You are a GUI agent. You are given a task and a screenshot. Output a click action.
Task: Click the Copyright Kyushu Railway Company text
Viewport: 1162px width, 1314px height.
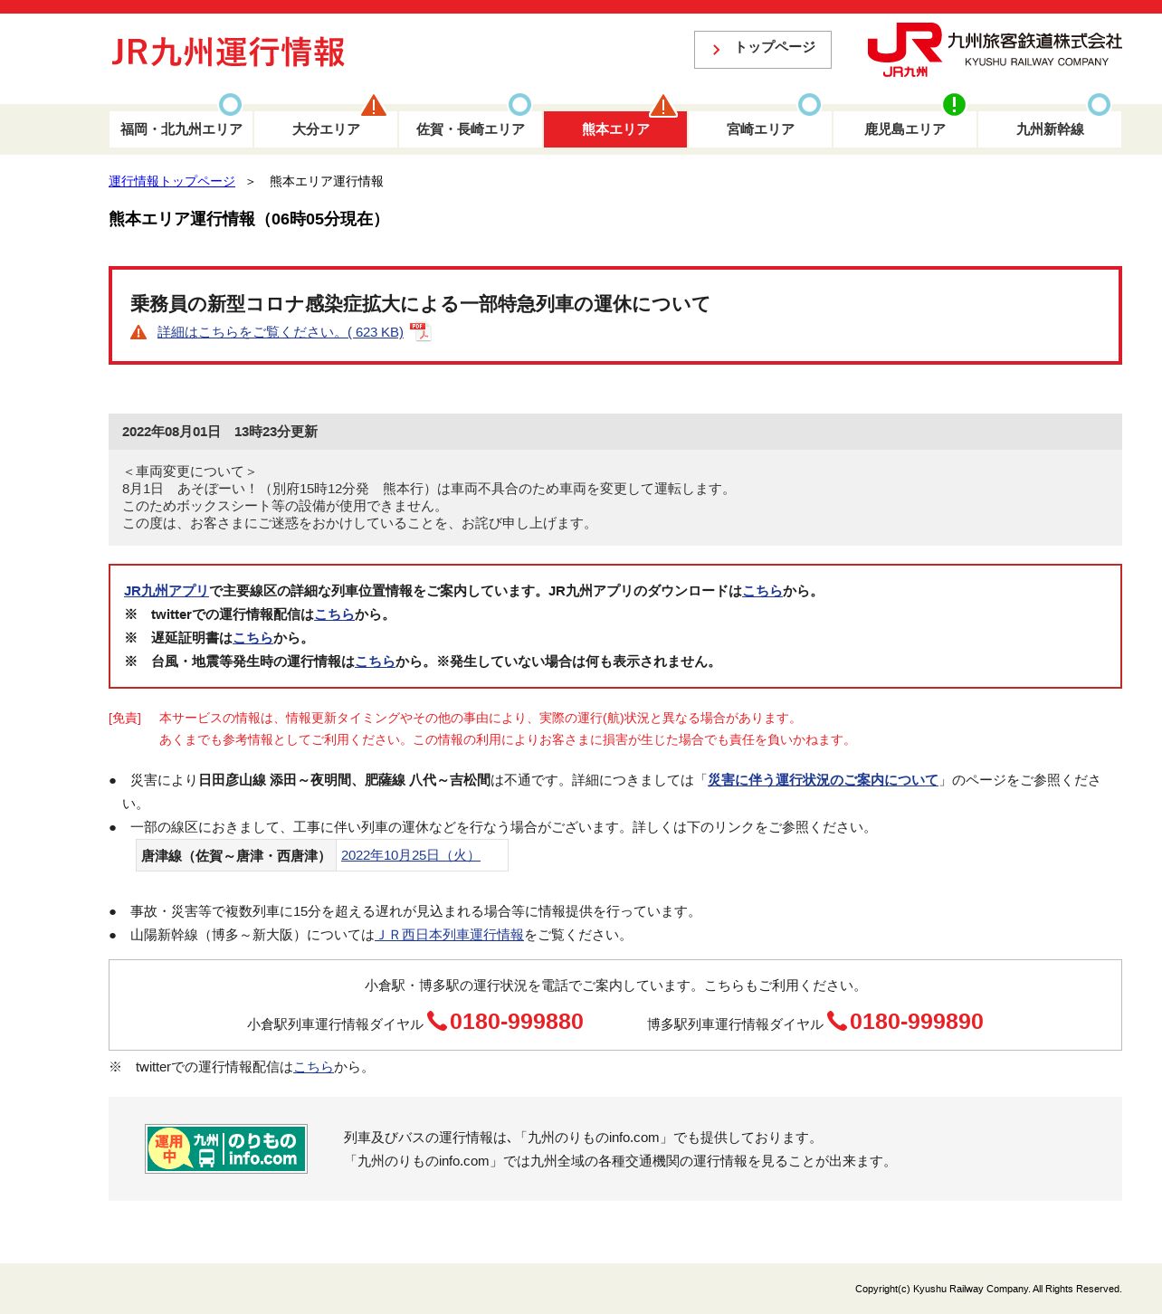[x=988, y=1289]
